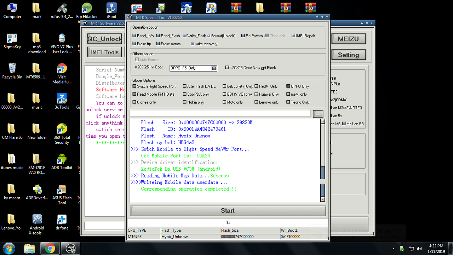Image resolution: width=453 pixels, height=255 pixels.
Task: Launch the dr.fone shortcut
Action: [x=62, y=222]
